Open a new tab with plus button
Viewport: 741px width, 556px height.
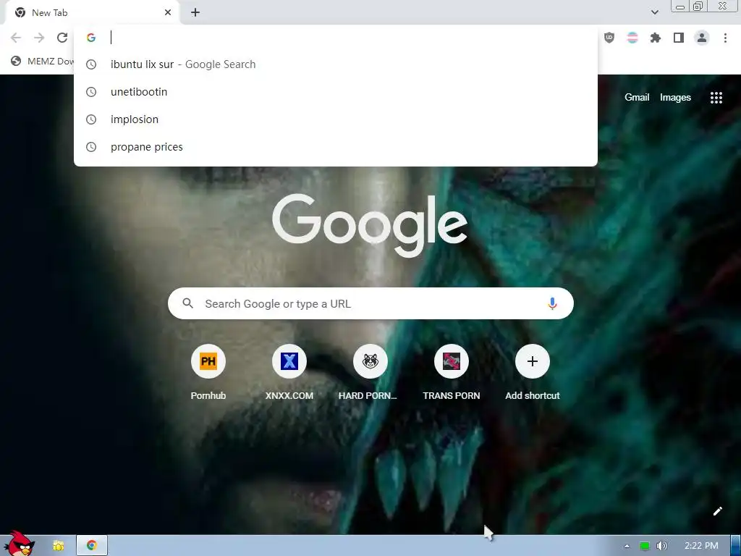[x=195, y=12]
